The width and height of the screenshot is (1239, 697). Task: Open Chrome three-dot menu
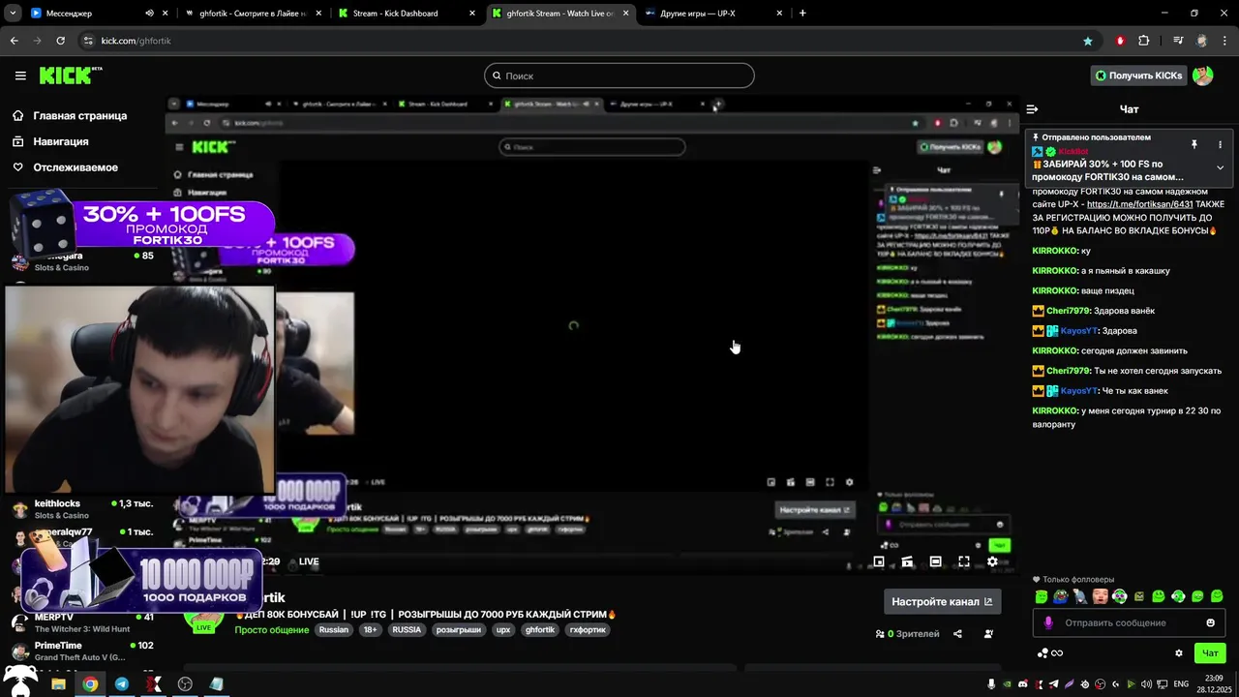coord(1224,41)
